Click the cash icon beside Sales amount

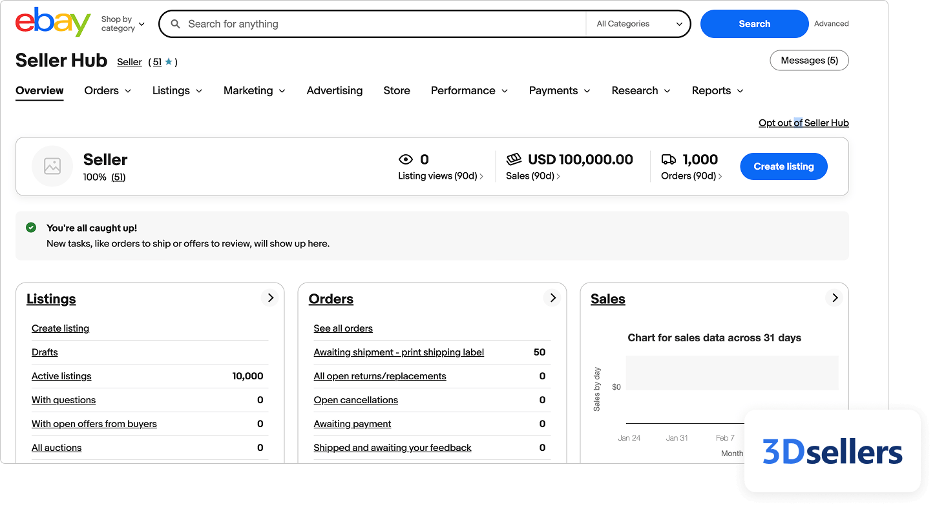point(514,159)
